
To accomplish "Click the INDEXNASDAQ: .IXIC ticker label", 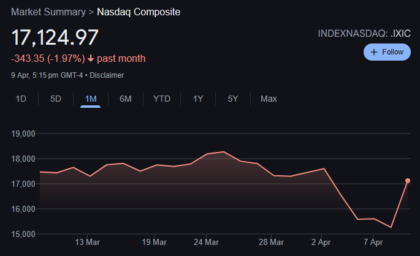I will coord(364,34).
